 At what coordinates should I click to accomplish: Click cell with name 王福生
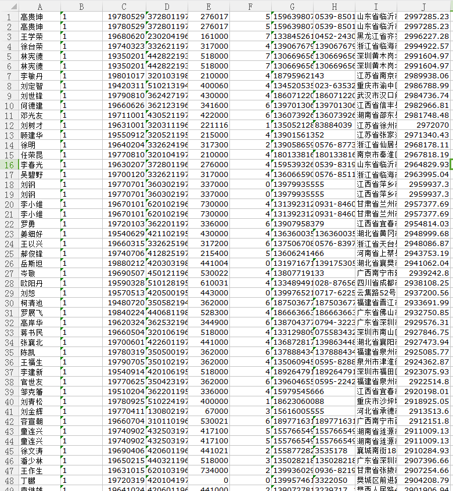[39, 362]
